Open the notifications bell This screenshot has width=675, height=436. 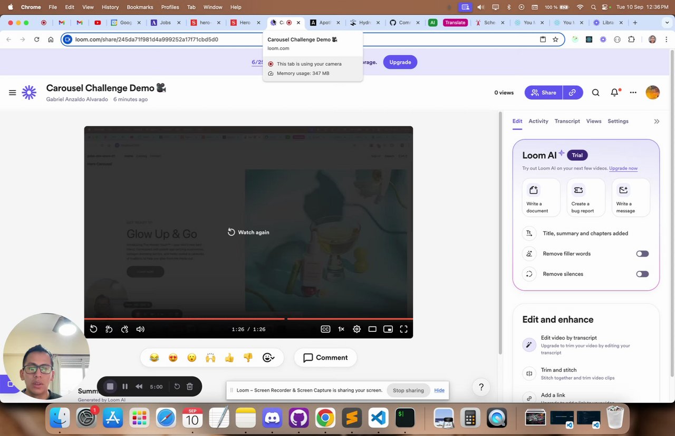[614, 93]
